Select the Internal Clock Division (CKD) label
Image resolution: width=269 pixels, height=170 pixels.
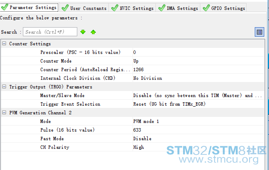pos(78,78)
